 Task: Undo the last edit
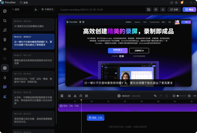(155, 96)
